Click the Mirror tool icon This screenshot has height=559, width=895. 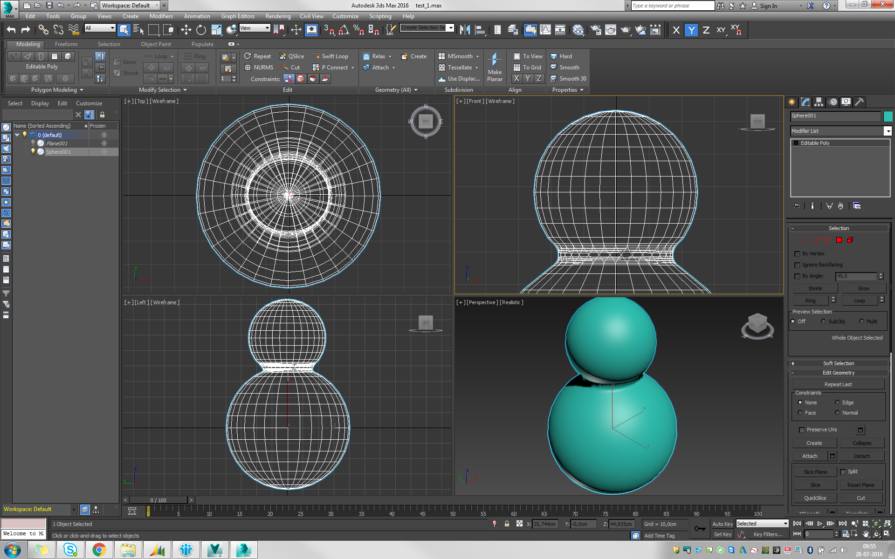pyautogui.click(x=465, y=30)
